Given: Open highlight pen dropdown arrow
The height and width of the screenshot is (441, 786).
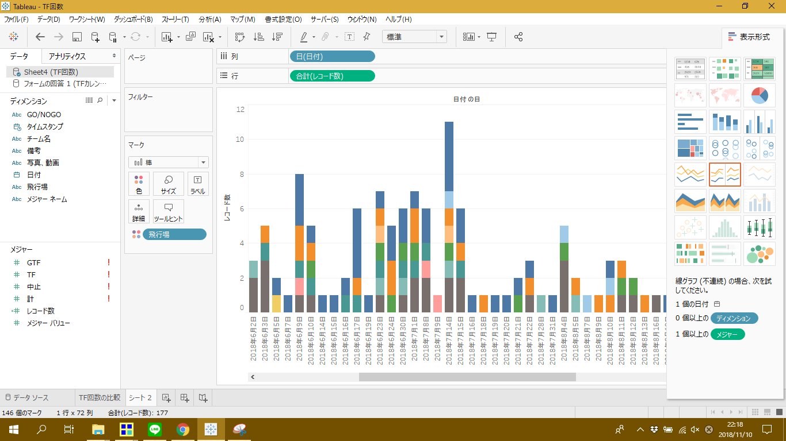Looking at the screenshot, I should tap(314, 37).
